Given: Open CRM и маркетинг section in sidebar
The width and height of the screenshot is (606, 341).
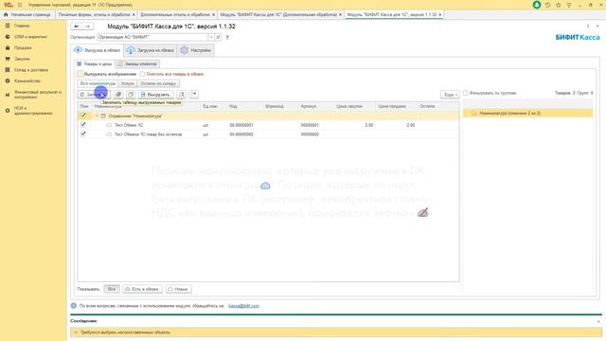Looking at the screenshot, I should point(30,37).
